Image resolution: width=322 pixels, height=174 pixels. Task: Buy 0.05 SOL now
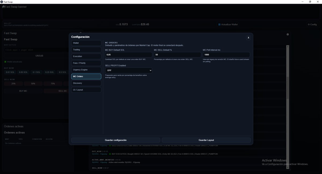[x=23, y=72]
